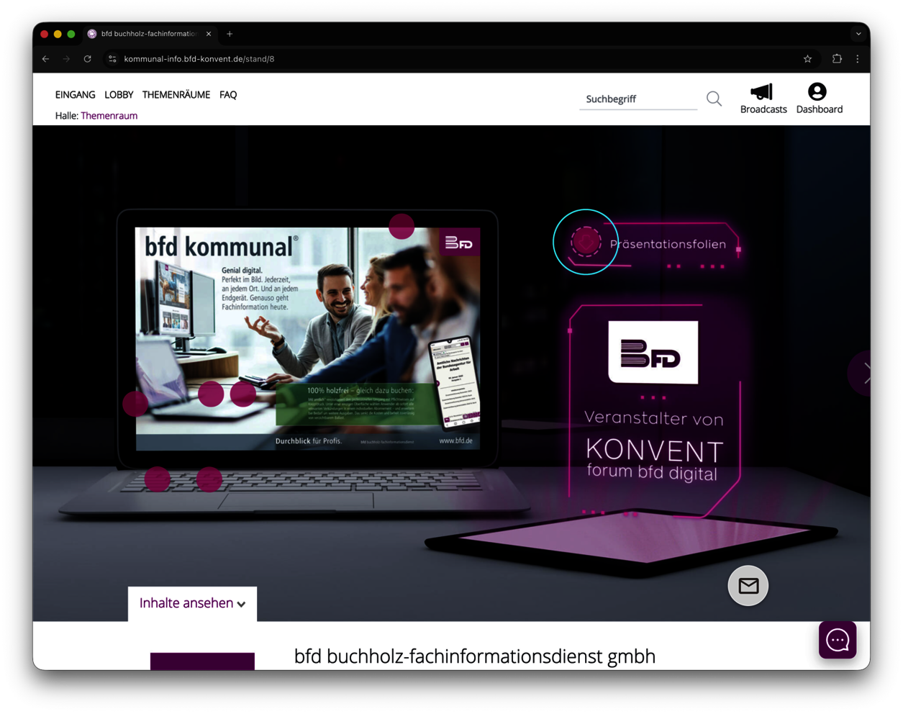Go back in browser history

tap(46, 59)
